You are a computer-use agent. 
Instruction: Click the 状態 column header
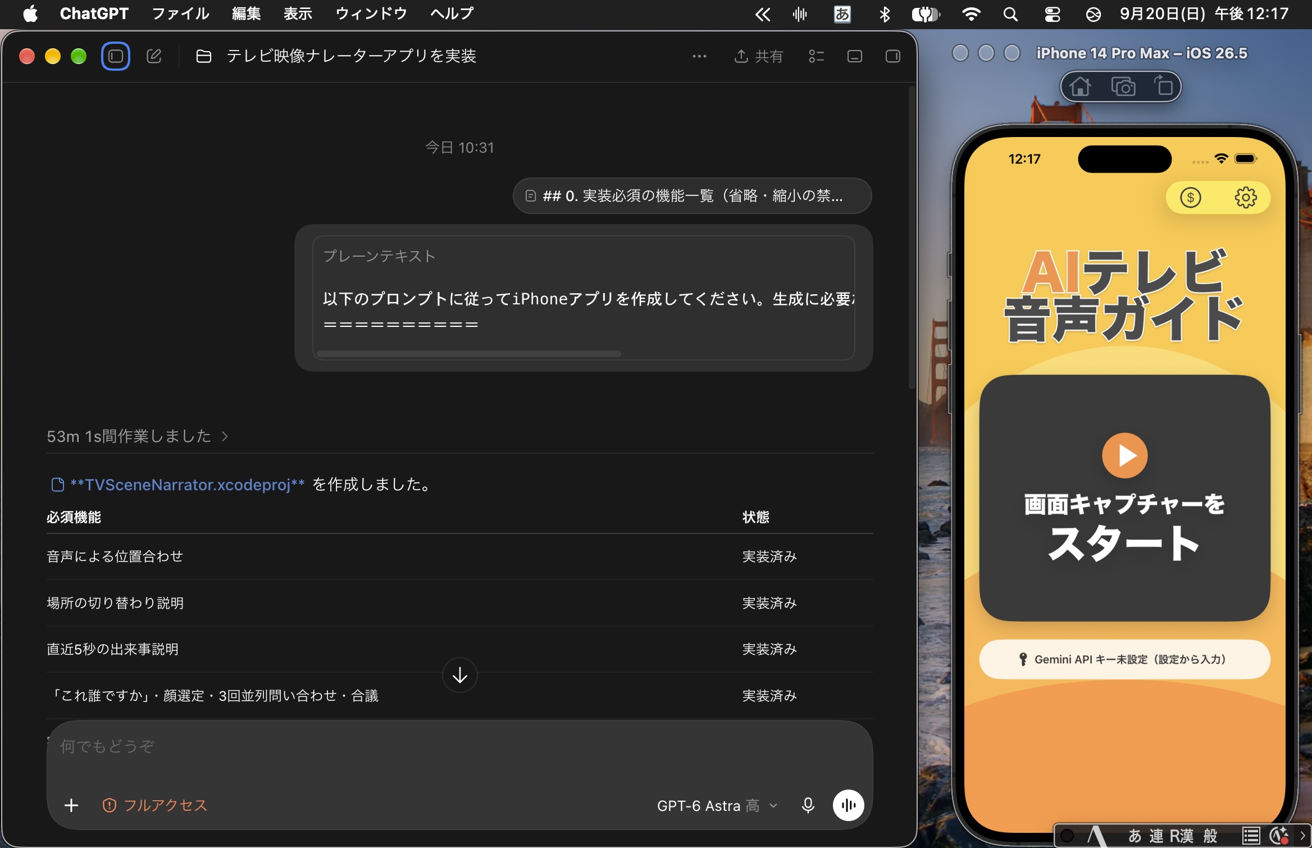(x=756, y=517)
